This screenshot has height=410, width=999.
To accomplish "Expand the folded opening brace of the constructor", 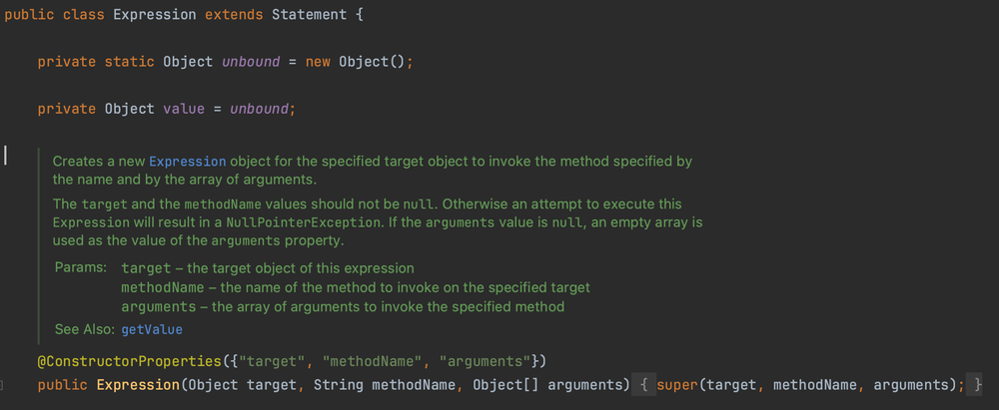I will pyautogui.click(x=645, y=385).
